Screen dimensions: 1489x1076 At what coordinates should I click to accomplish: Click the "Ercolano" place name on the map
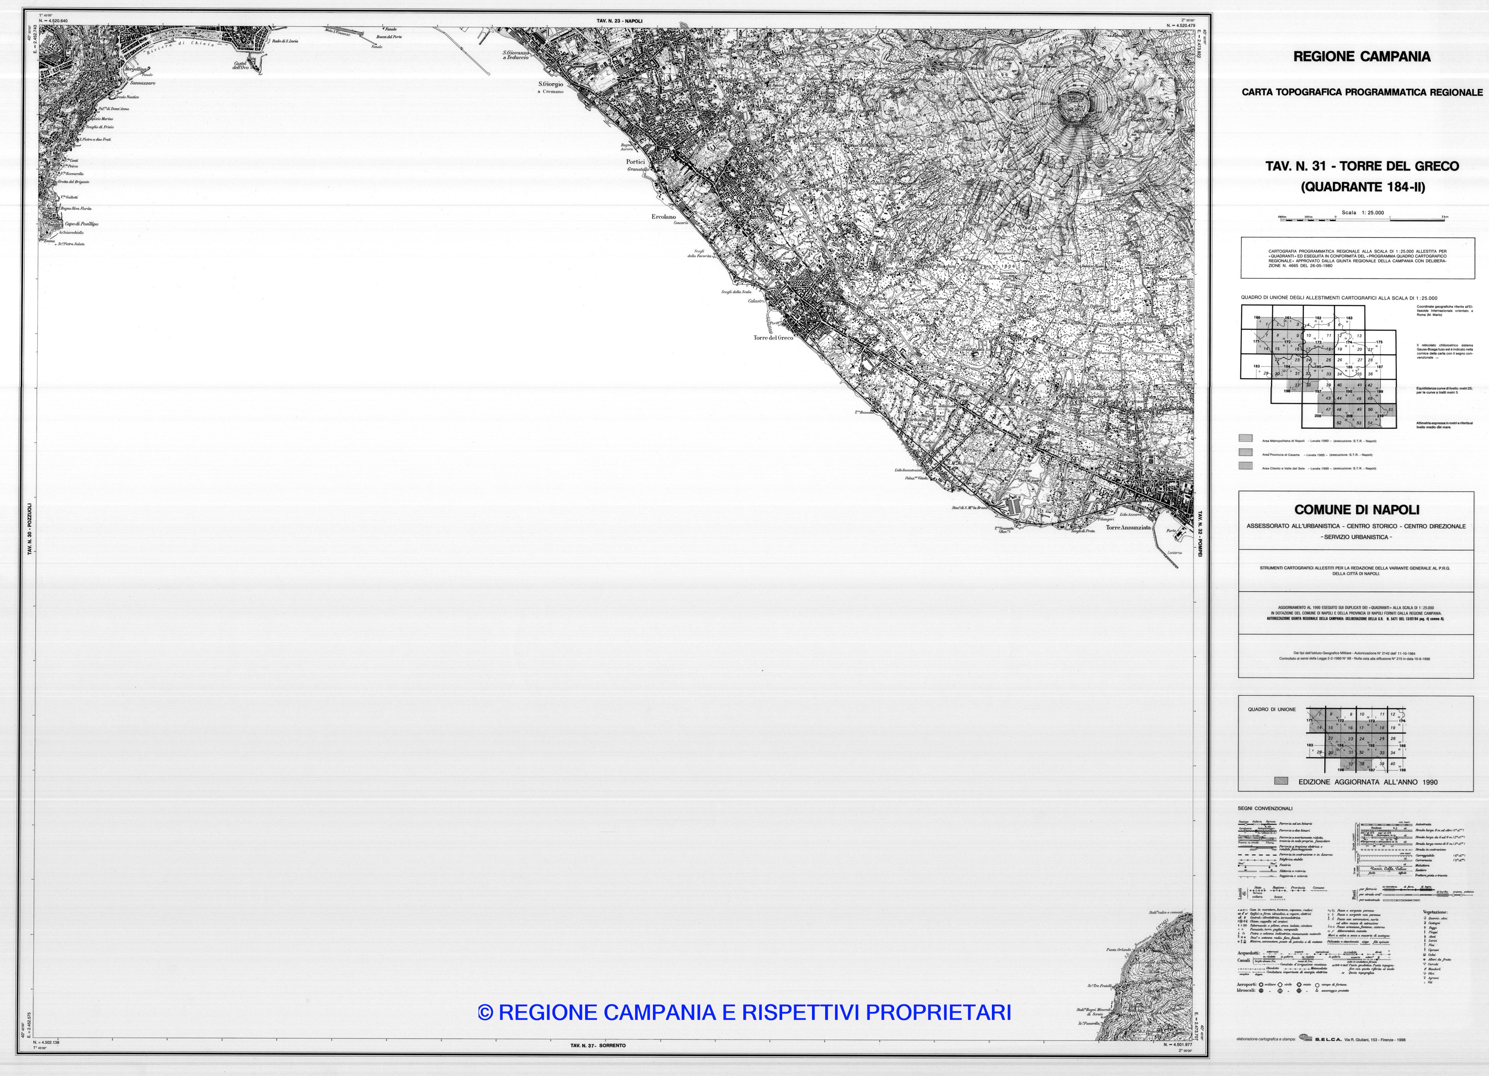click(x=664, y=217)
